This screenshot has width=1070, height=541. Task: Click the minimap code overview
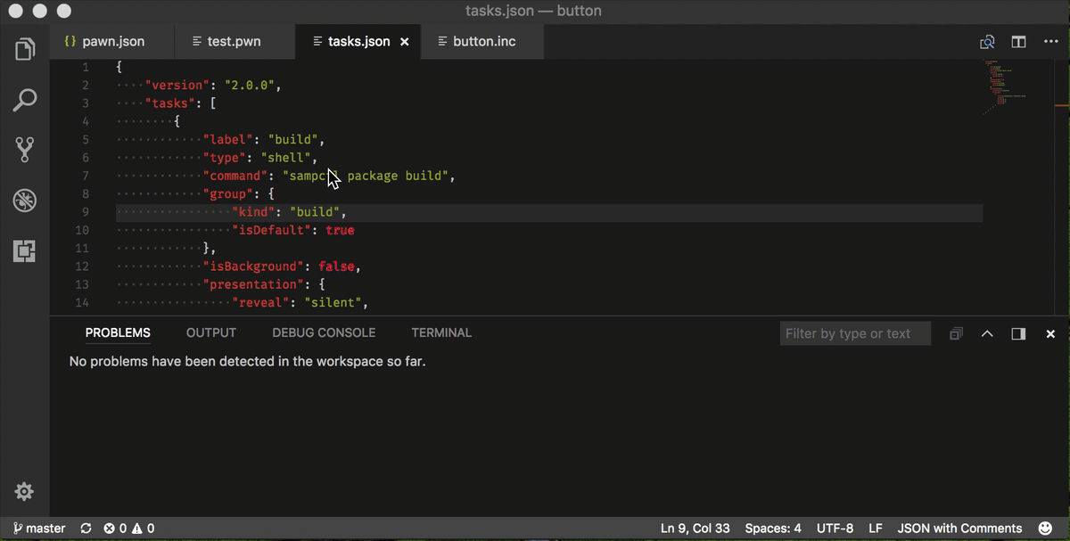(1003, 87)
